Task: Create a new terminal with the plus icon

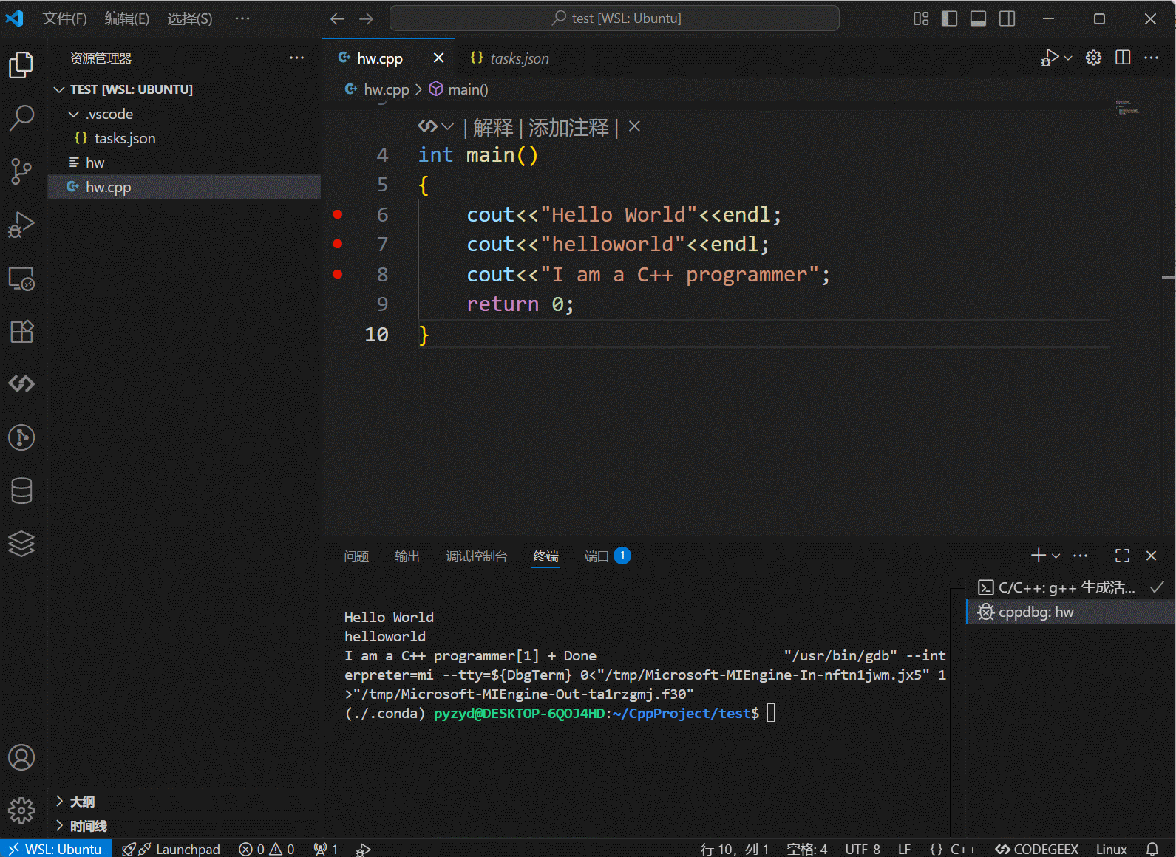Action: tap(1039, 555)
